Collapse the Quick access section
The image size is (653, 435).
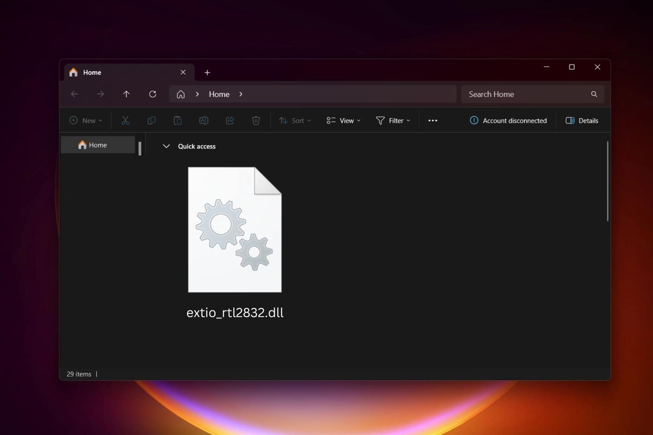click(166, 146)
